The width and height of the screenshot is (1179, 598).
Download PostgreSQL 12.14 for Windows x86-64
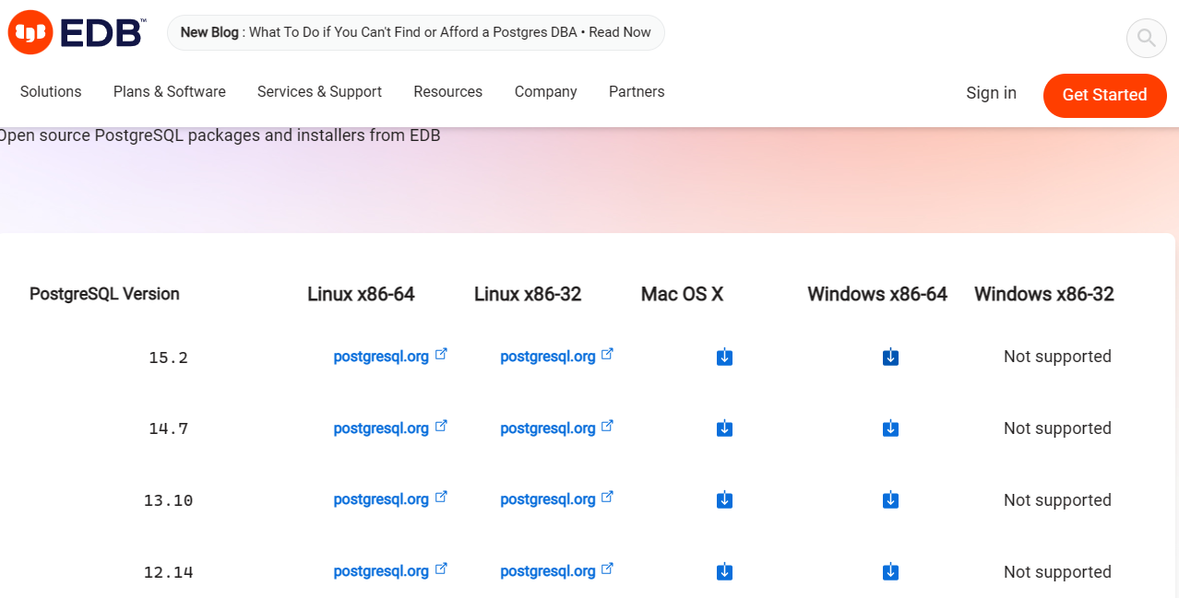click(891, 572)
